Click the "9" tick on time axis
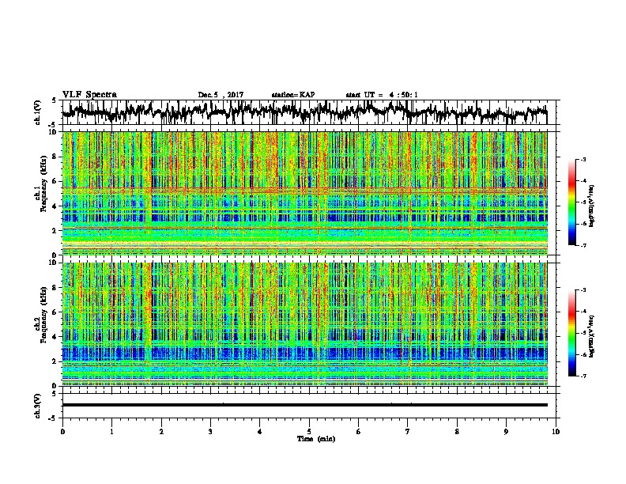Screen dimensions: 626x484 [506, 432]
